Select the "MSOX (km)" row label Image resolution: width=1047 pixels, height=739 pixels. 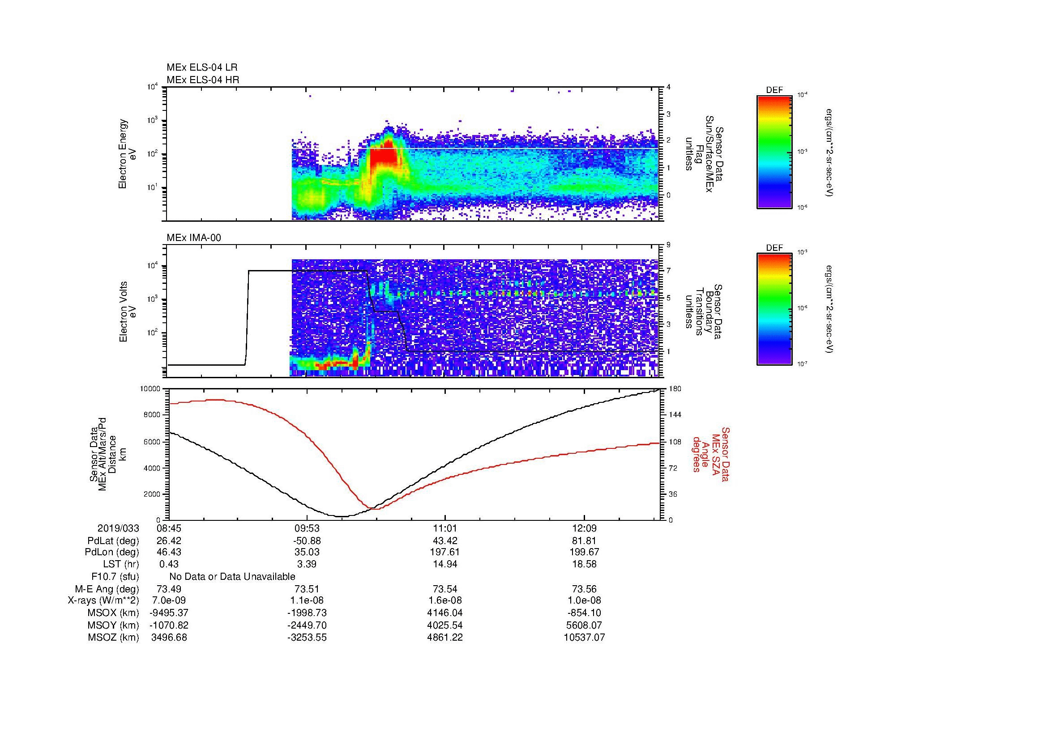tap(114, 613)
